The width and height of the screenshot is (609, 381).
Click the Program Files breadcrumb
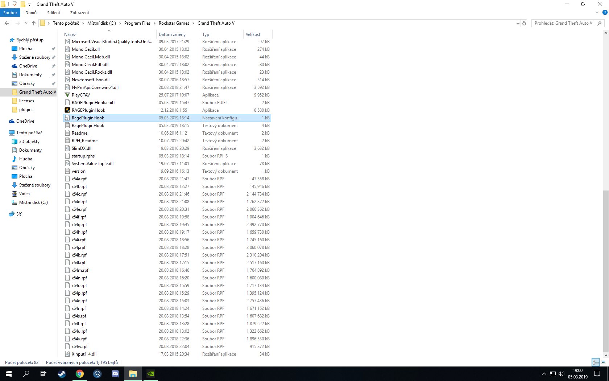(x=137, y=23)
